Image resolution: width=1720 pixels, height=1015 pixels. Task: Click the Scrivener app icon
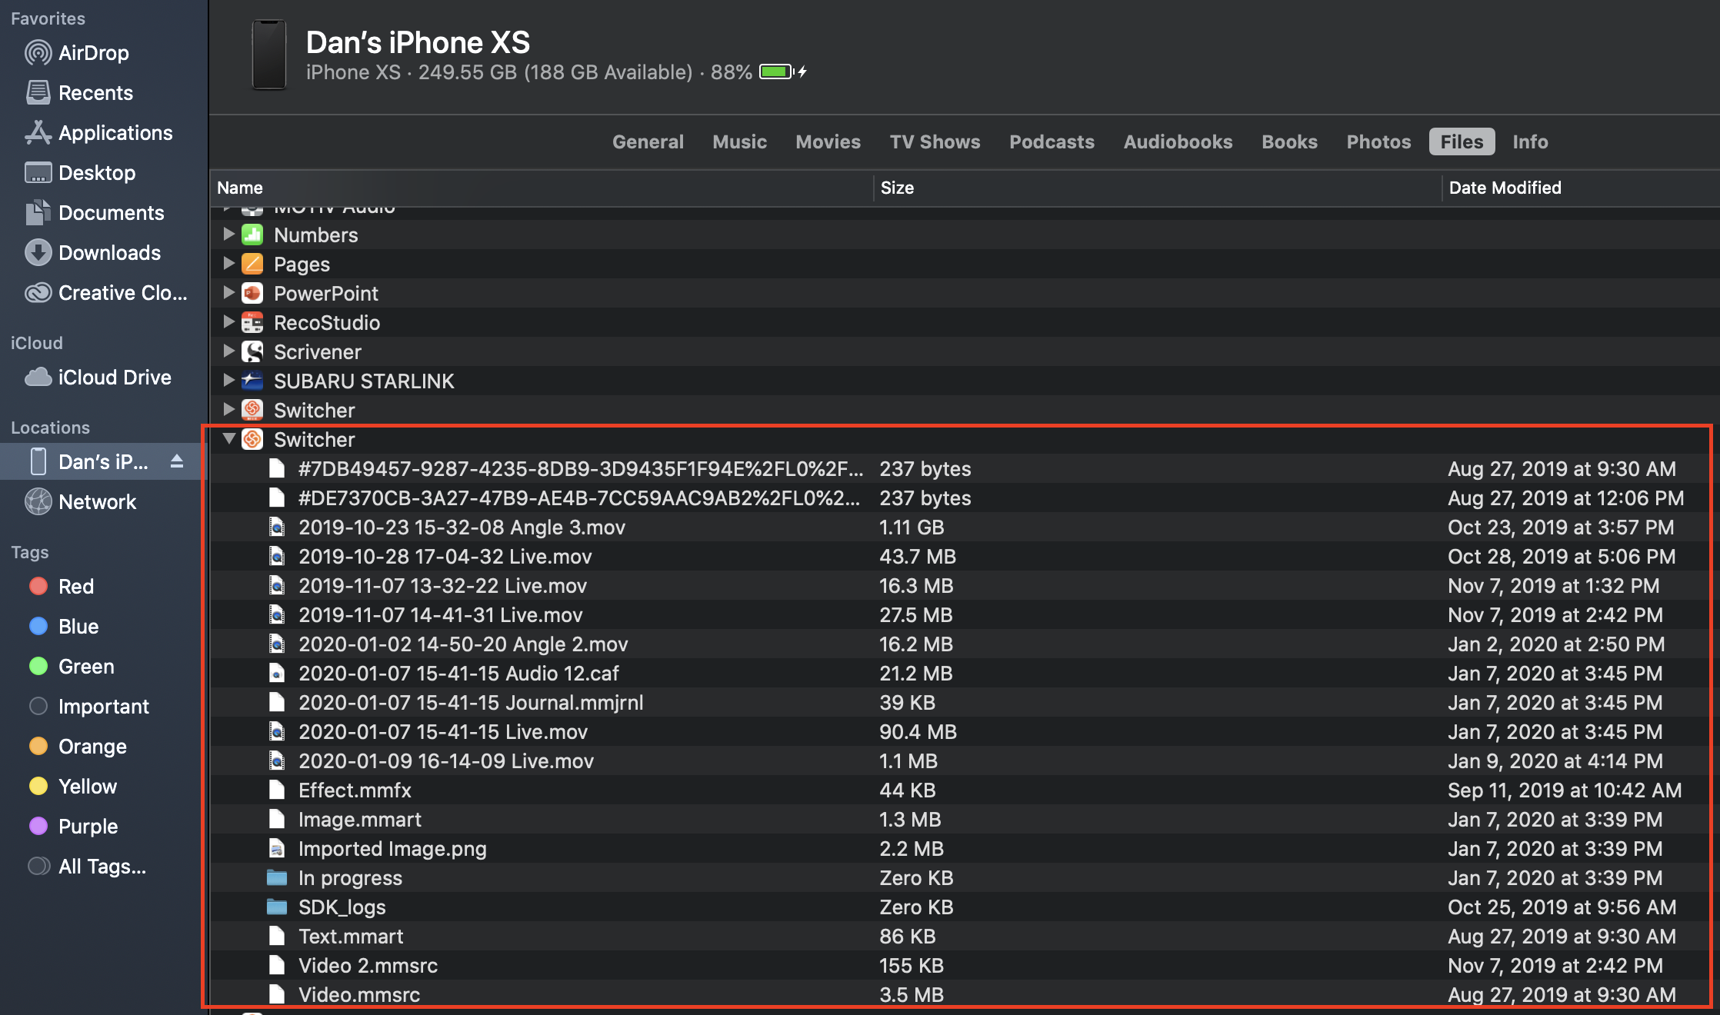click(252, 351)
